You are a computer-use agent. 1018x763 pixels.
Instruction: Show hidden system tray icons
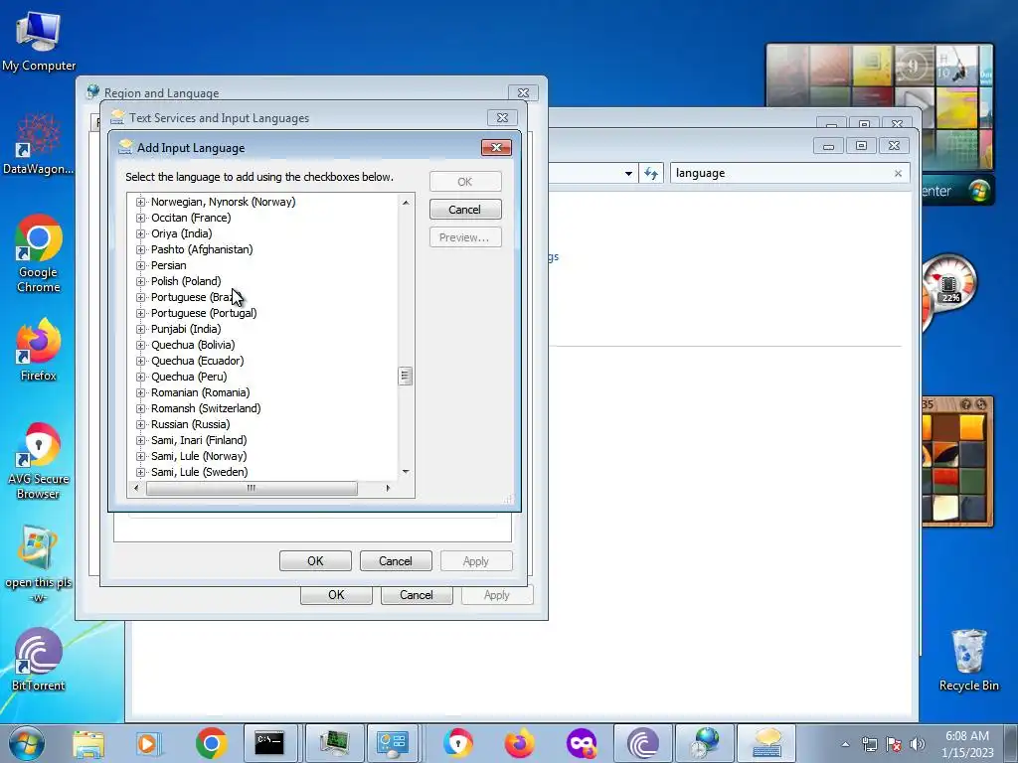click(x=845, y=744)
